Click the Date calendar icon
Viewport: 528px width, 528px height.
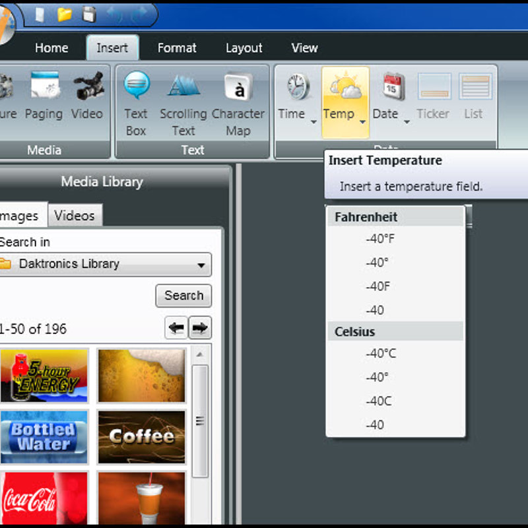[x=393, y=86]
